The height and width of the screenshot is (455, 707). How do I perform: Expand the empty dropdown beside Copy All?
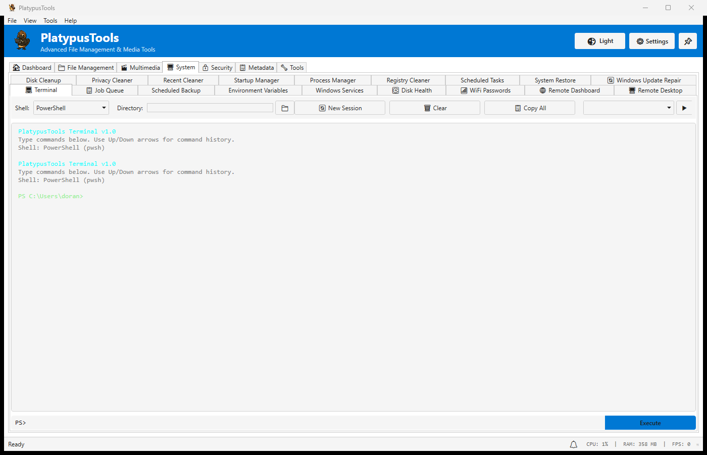tap(628, 108)
